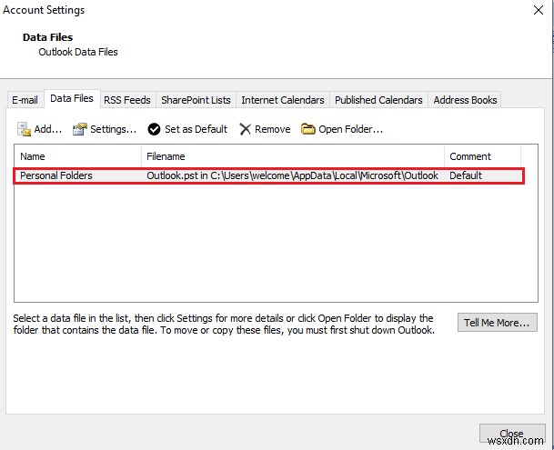This screenshot has height=450, width=554.
Task: Open the Address Books tab
Action: (465, 100)
